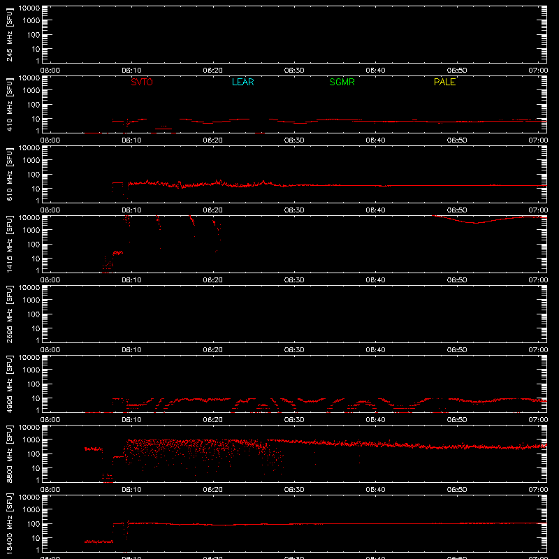559x559 pixels.
Task: Click 06:20 label below the 1415 MHz panel
Action: (213, 280)
